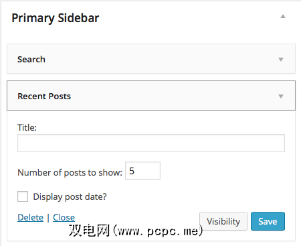Image resolution: width=301 pixels, height=246 pixels.
Task: Click the separator between Delete and Close
Action: pyautogui.click(x=48, y=217)
